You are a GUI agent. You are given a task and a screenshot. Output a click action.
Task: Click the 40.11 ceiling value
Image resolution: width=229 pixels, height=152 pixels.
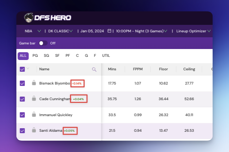[189, 115]
